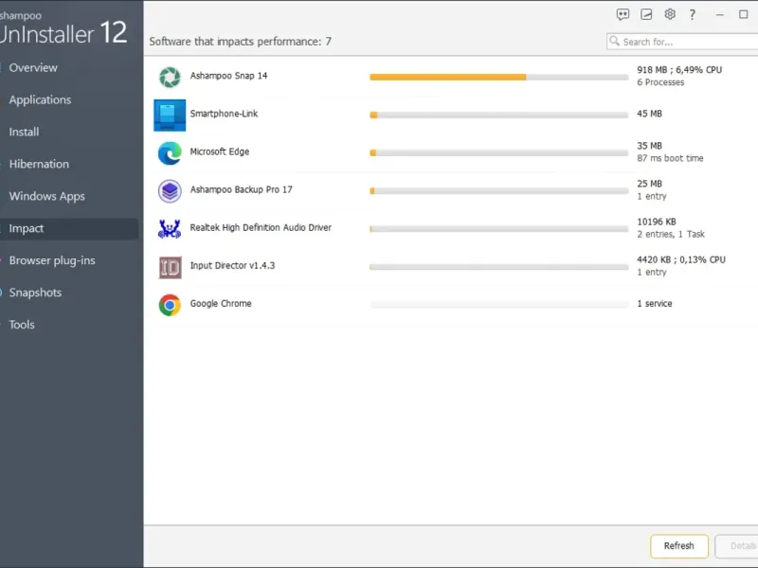Select the Microsoft Edge icon
Viewport: 758px width, 568px height.
(x=170, y=152)
